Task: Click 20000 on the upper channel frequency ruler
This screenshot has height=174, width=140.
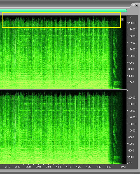Action: click(x=132, y=23)
